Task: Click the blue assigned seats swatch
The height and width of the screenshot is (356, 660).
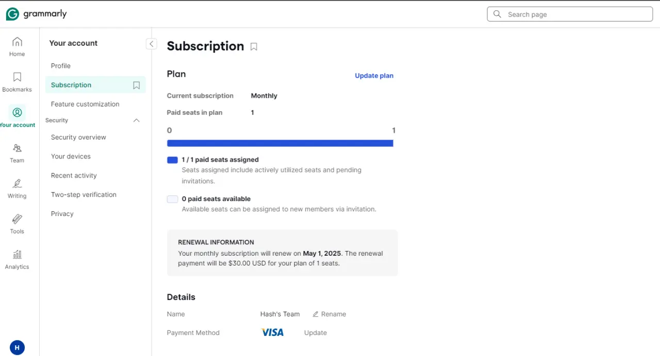Action: (172, 160)
